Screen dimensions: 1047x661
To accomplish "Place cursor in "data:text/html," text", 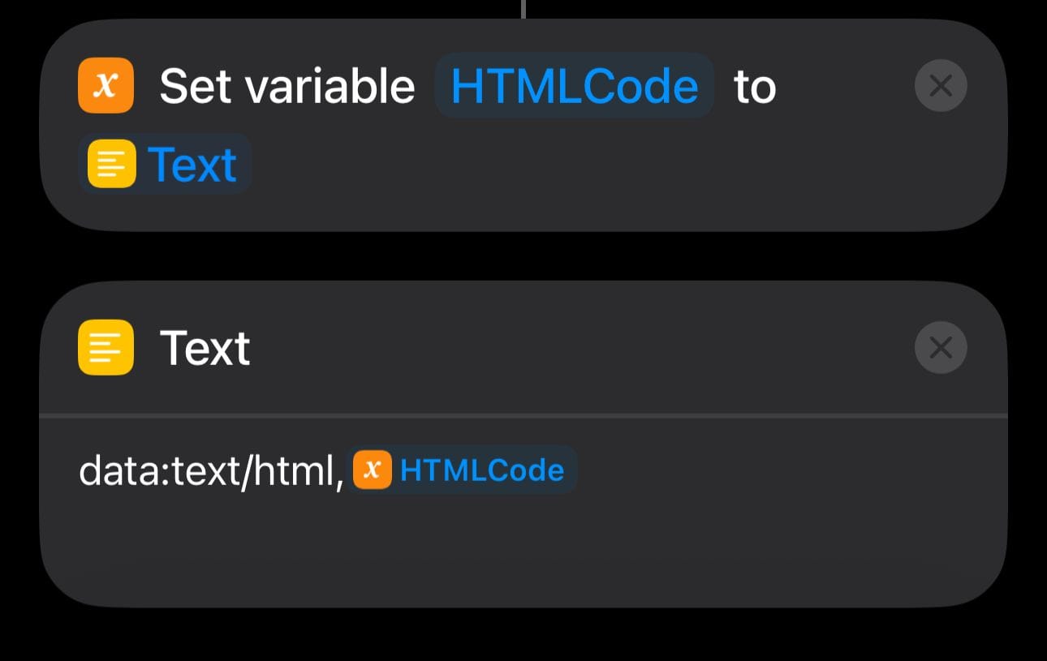I will tap(211, 470).
